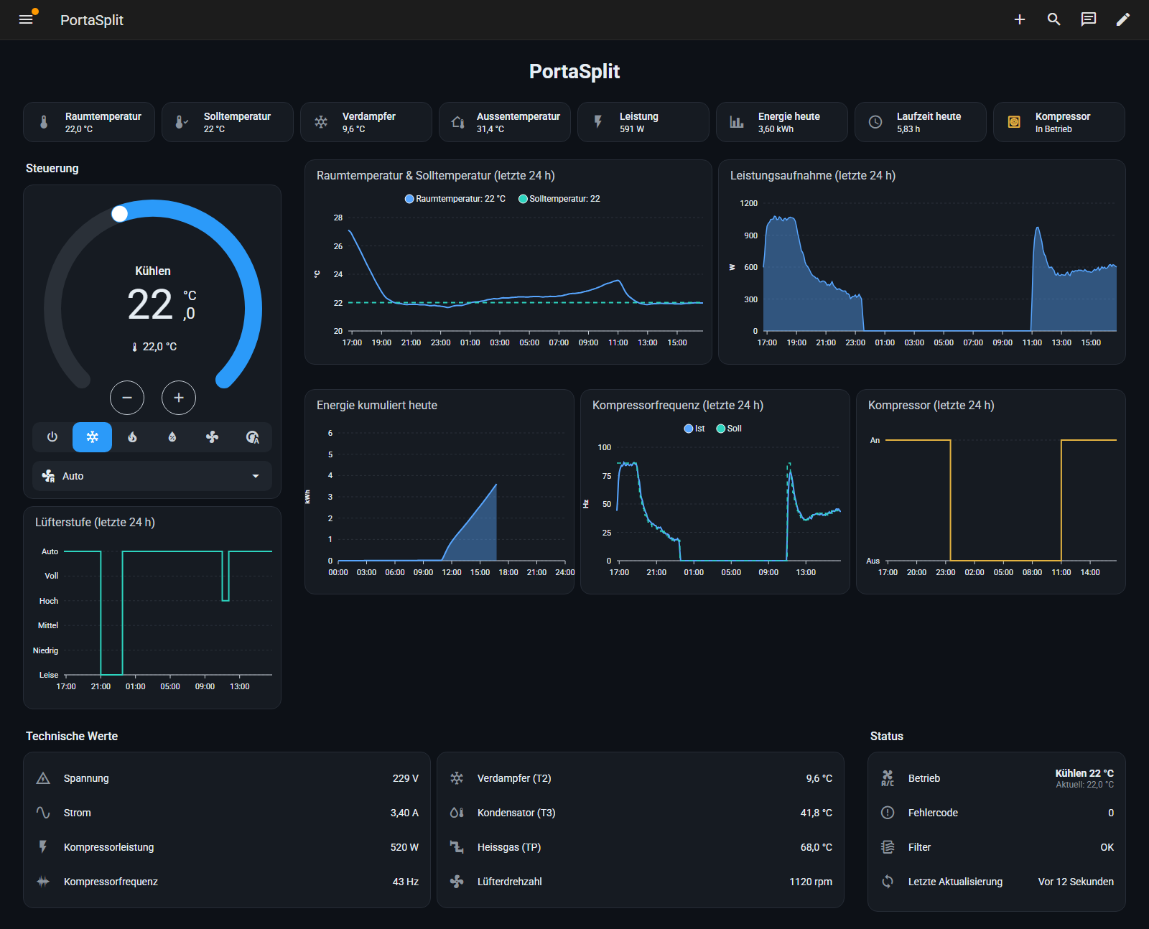Open the Solltemperatur badge
The image size is (1149, 929).
click(x=228, y=122)
